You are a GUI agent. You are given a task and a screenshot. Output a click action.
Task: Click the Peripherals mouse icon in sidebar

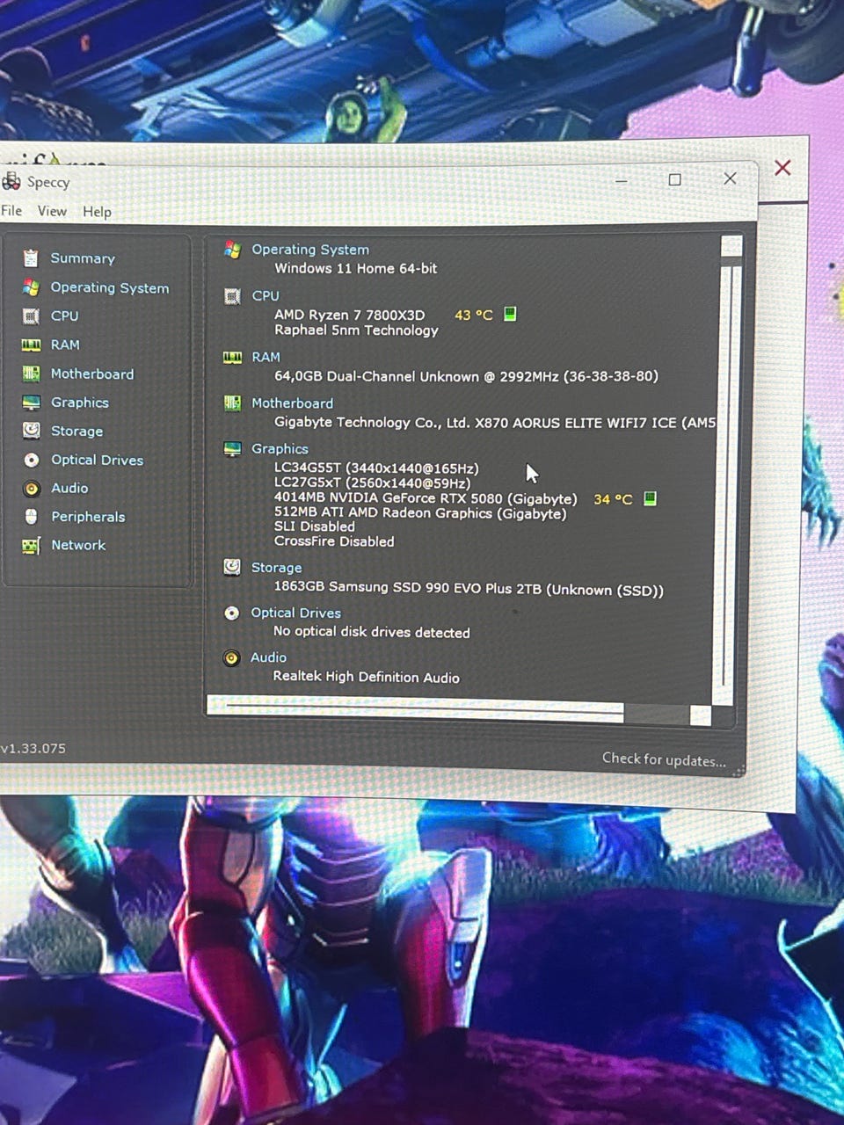point(31,517)
